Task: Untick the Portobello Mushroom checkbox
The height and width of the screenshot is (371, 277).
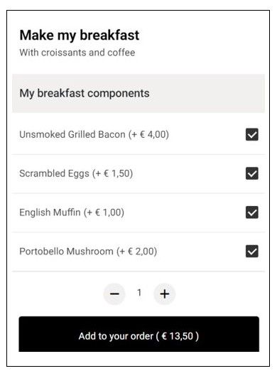Action: click(252, 251)
